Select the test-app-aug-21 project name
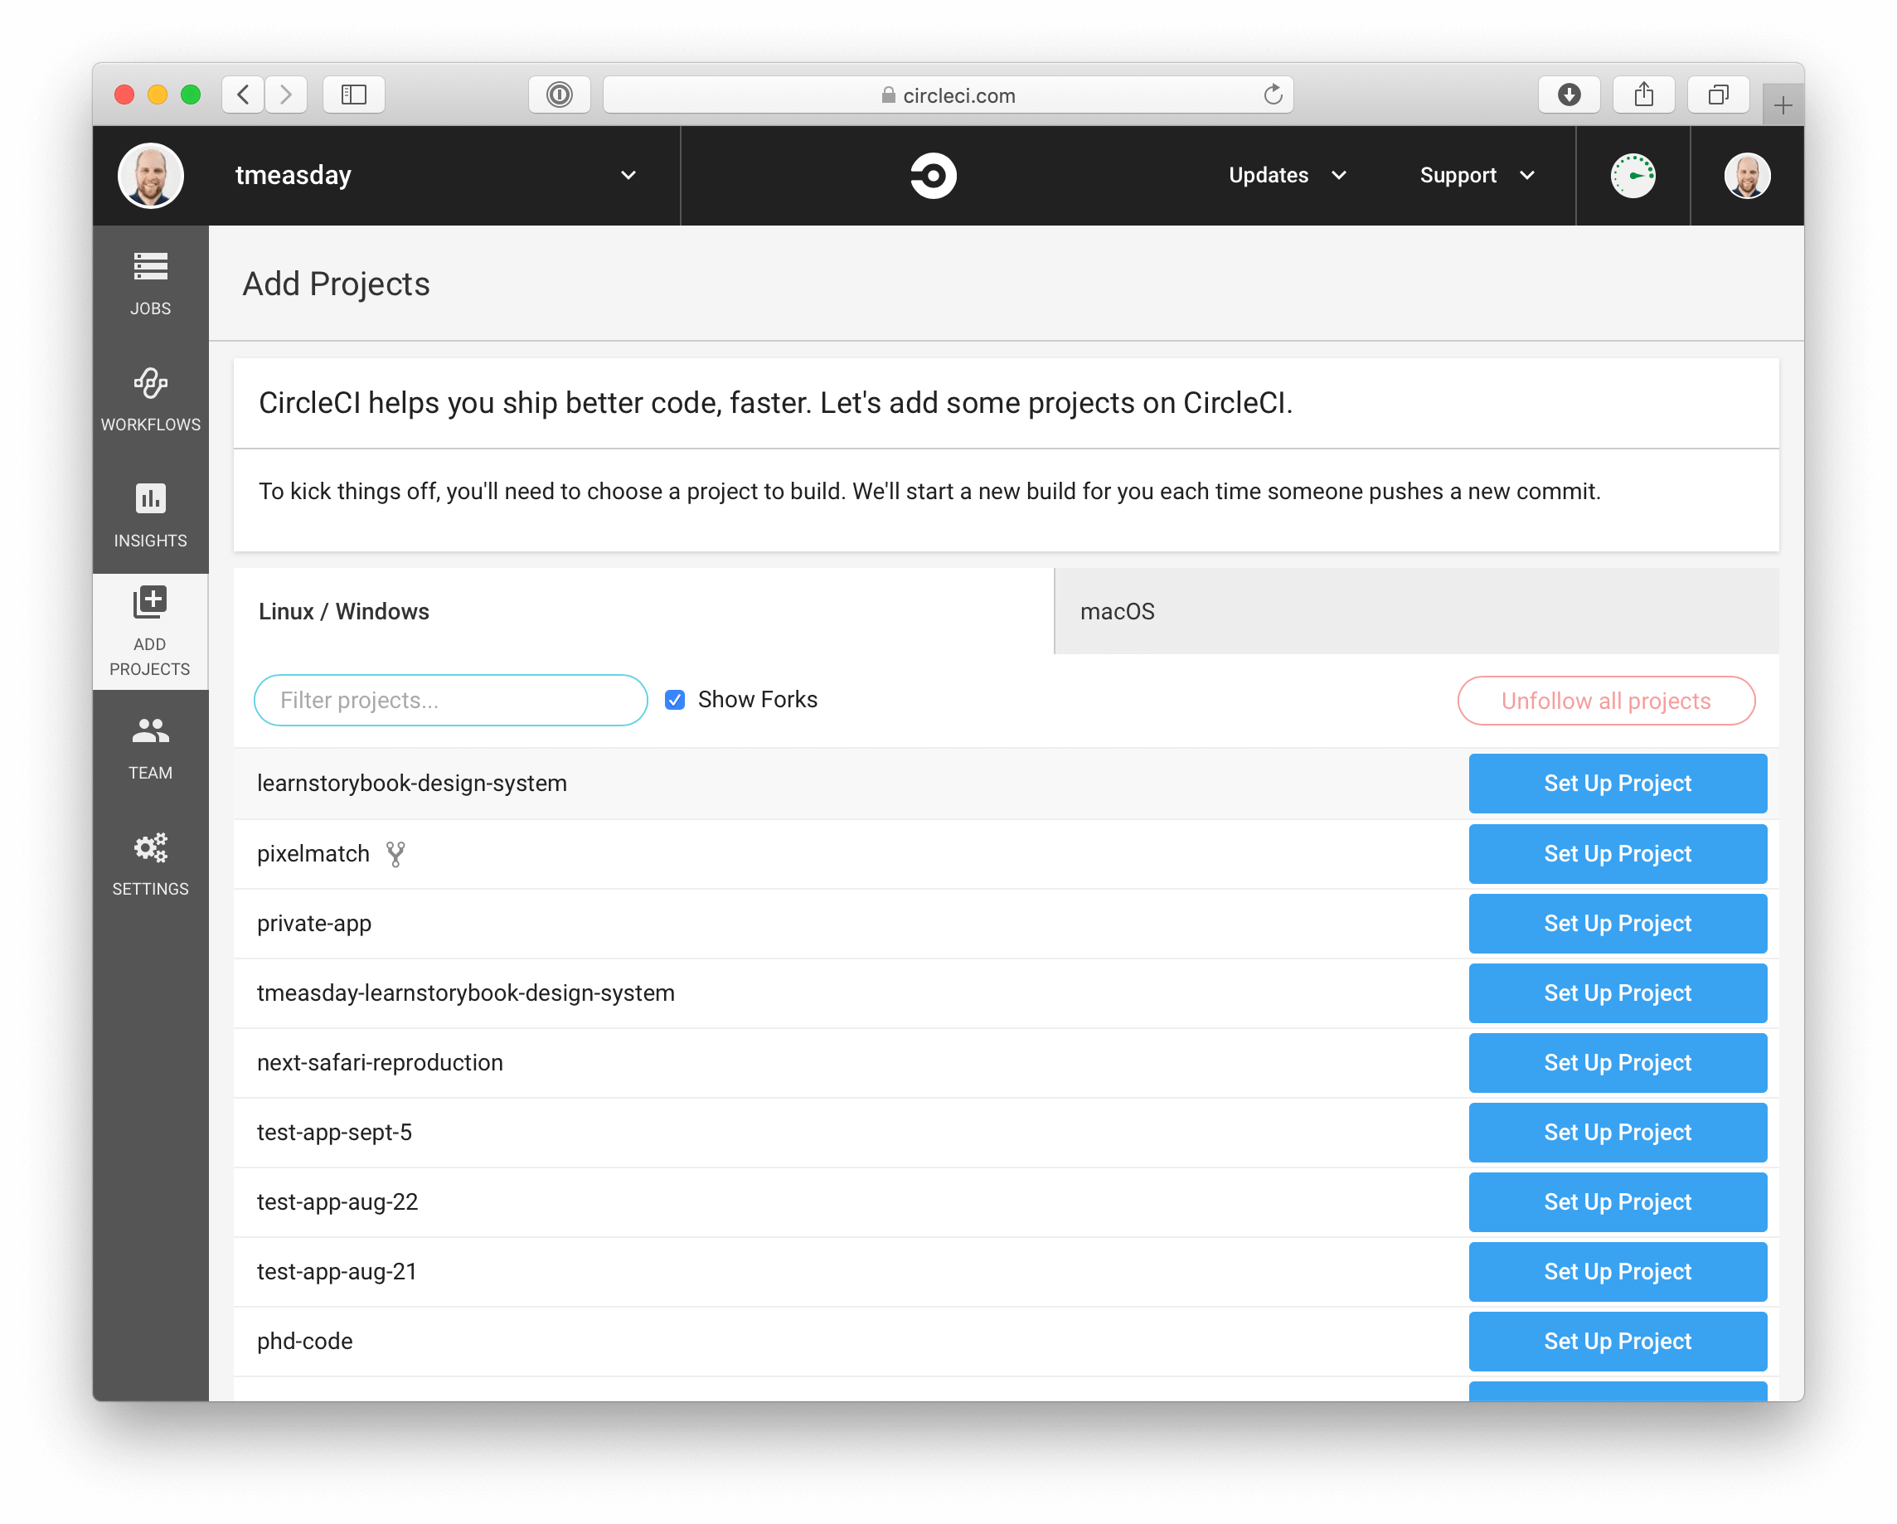 click(x=337, y=1271)
